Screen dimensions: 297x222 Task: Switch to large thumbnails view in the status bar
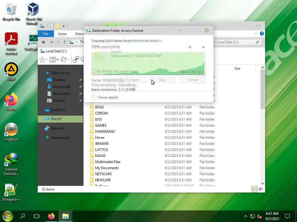(x=261, y=189)
